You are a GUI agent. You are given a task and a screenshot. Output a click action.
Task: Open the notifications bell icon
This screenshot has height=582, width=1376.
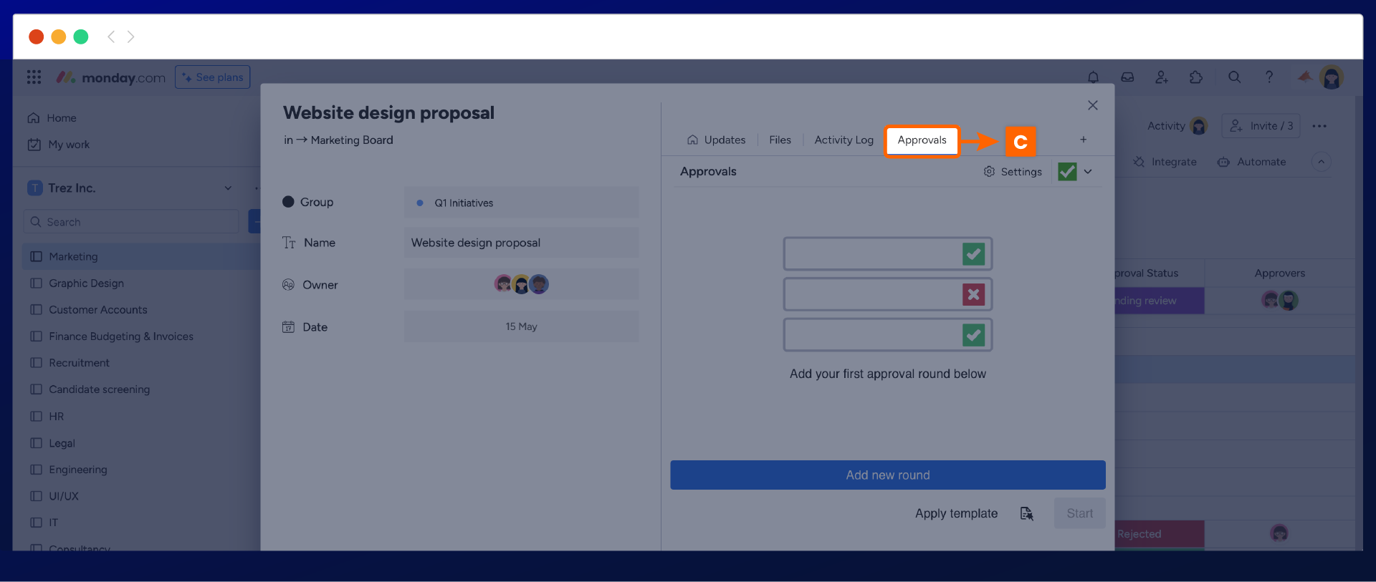coord(1093,77)
